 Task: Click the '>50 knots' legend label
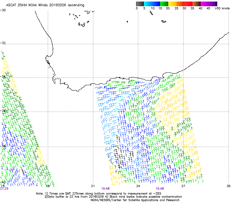click(222, 8)
